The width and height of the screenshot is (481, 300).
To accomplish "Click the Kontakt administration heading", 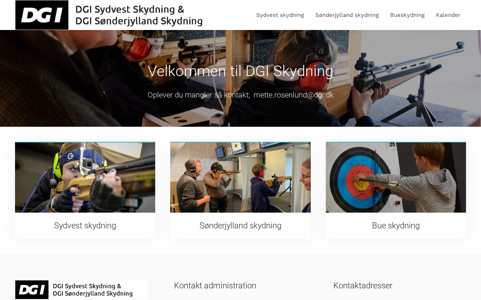I will (x=215, y=285).
